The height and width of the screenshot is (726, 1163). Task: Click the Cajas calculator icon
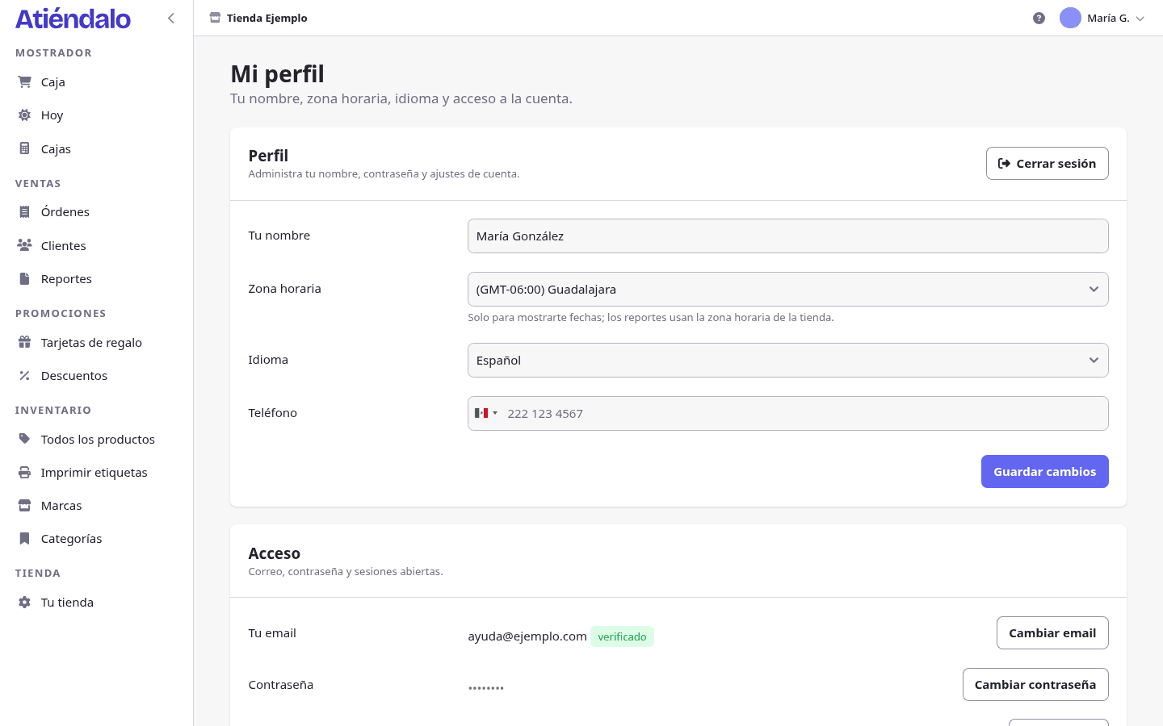(25, 149)
